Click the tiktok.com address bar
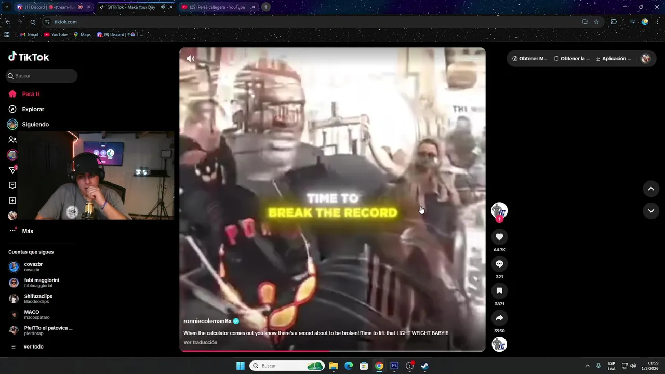The image size is (665, 374). pyautogui.click(x=312, y=22)
